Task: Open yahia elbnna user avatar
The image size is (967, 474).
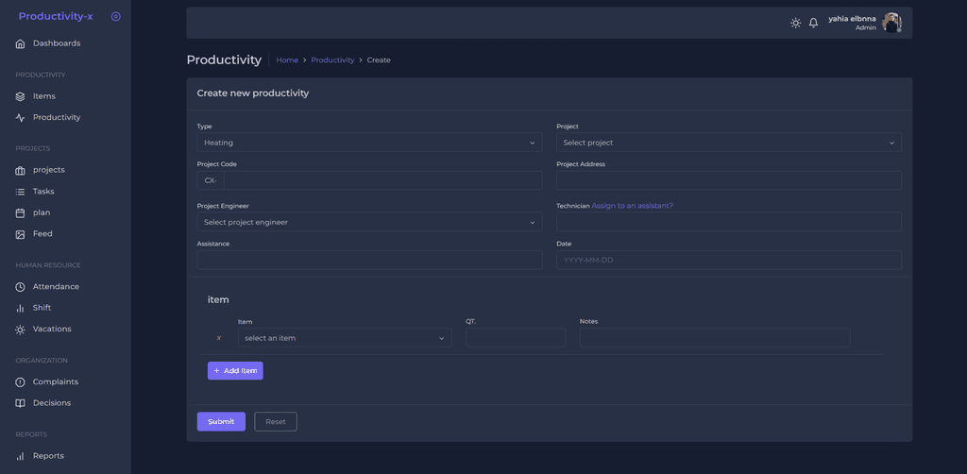Action: coord(891,23)
